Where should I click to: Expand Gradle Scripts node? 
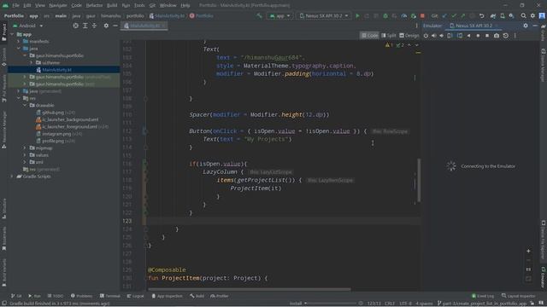(x=12, y=177)
